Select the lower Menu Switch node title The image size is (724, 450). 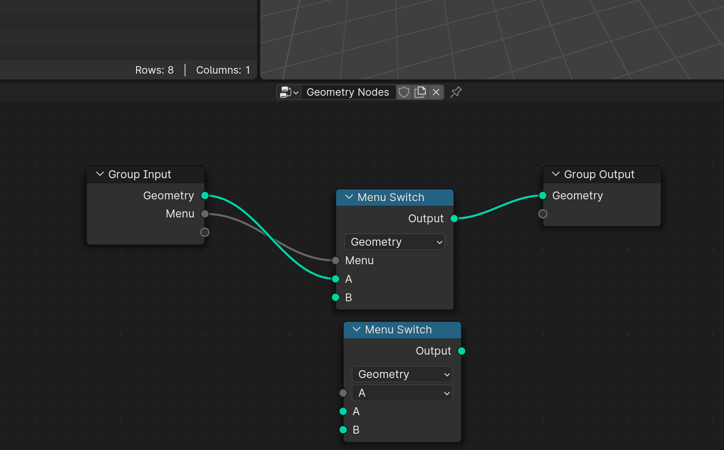(x=398, y=330)
